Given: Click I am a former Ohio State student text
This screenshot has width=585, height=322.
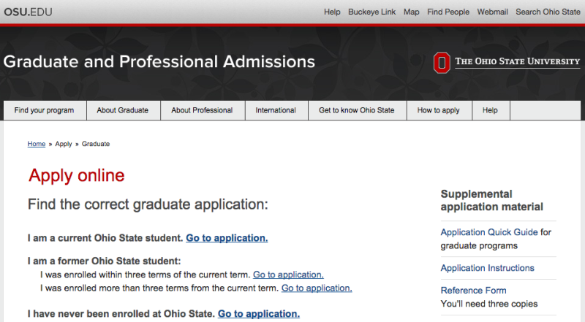Looking at the screenshot, I should pos(104,261).
